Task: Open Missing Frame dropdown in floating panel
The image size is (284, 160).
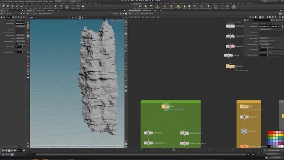Action: [265, 38]
